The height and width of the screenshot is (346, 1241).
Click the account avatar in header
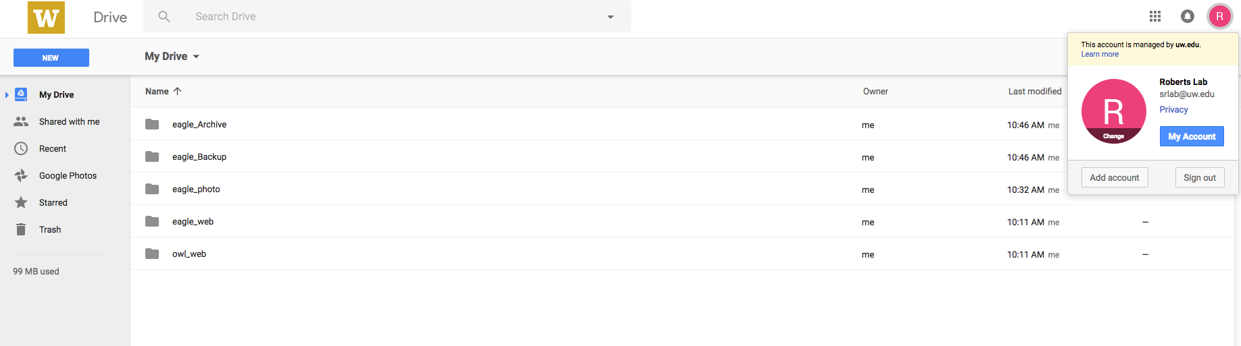[1219, 16]
